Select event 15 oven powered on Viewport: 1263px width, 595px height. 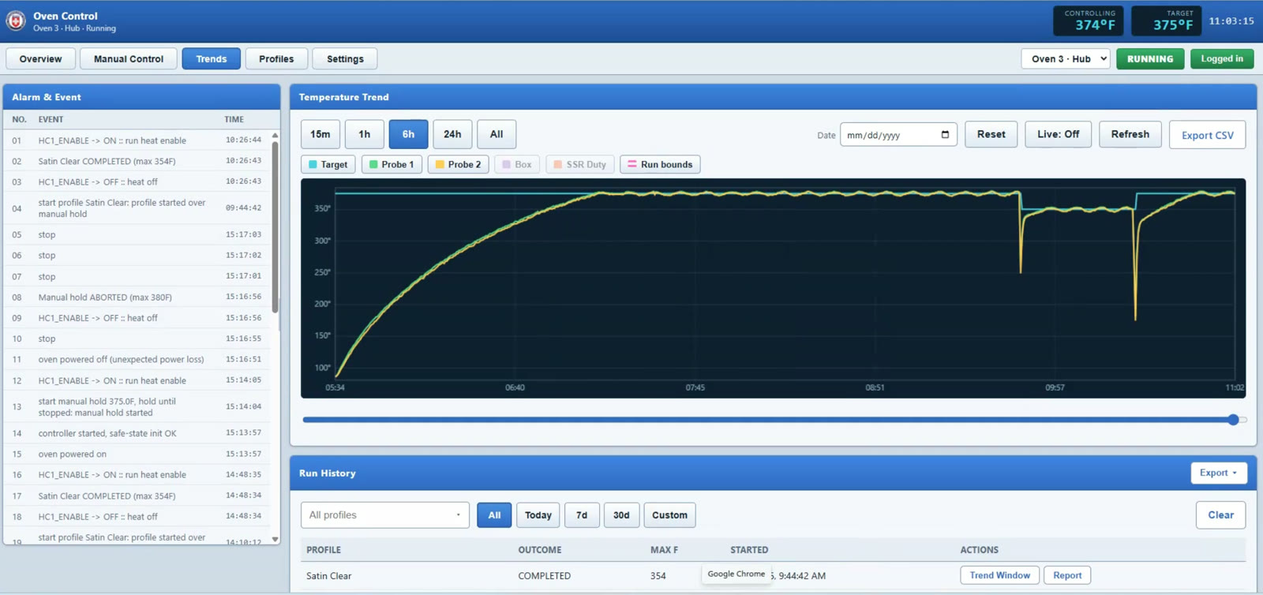click(137, 454)
